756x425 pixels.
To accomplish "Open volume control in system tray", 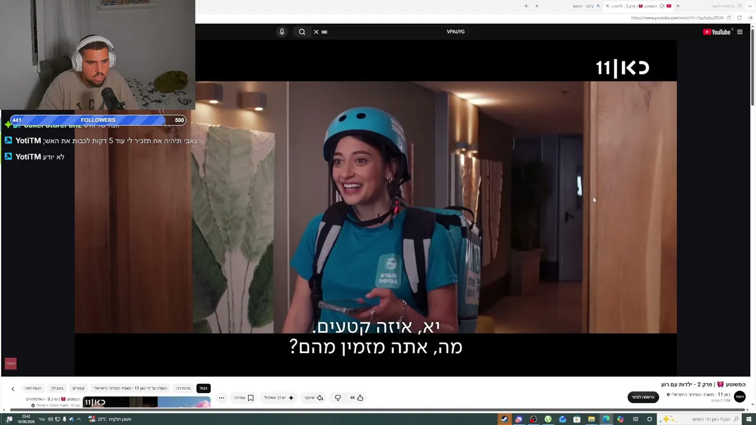I will 50,419.
